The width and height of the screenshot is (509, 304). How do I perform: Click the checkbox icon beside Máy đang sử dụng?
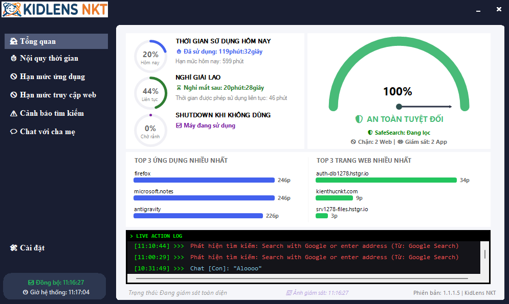(x=179, y=125)
